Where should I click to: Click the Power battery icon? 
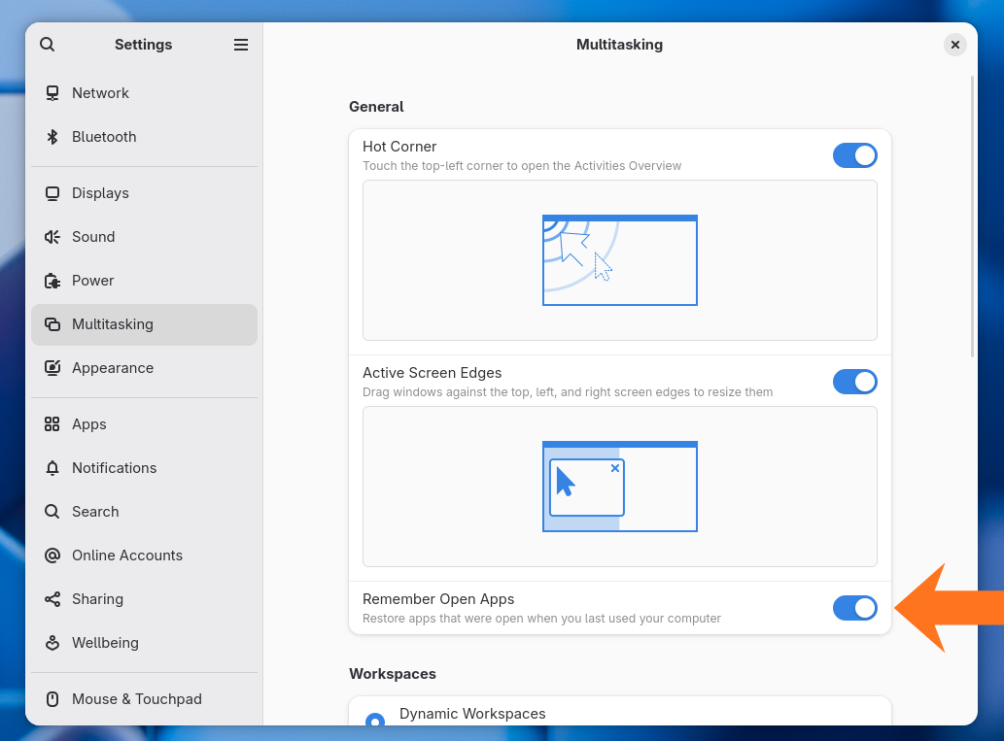pyautogui.click(x=52, y=281)
